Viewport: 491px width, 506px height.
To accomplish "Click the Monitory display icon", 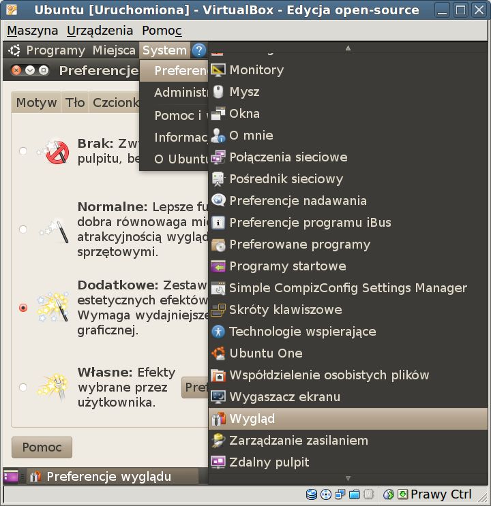I will tap(218, 70).
